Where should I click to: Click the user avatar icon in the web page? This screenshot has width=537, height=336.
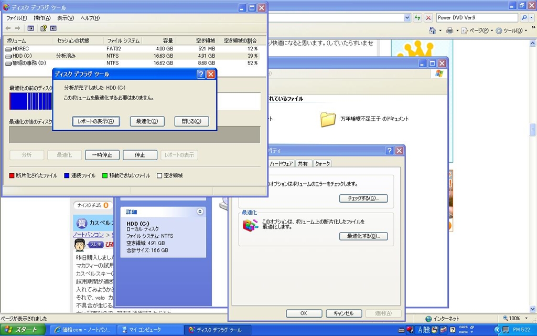pos(80,245)
